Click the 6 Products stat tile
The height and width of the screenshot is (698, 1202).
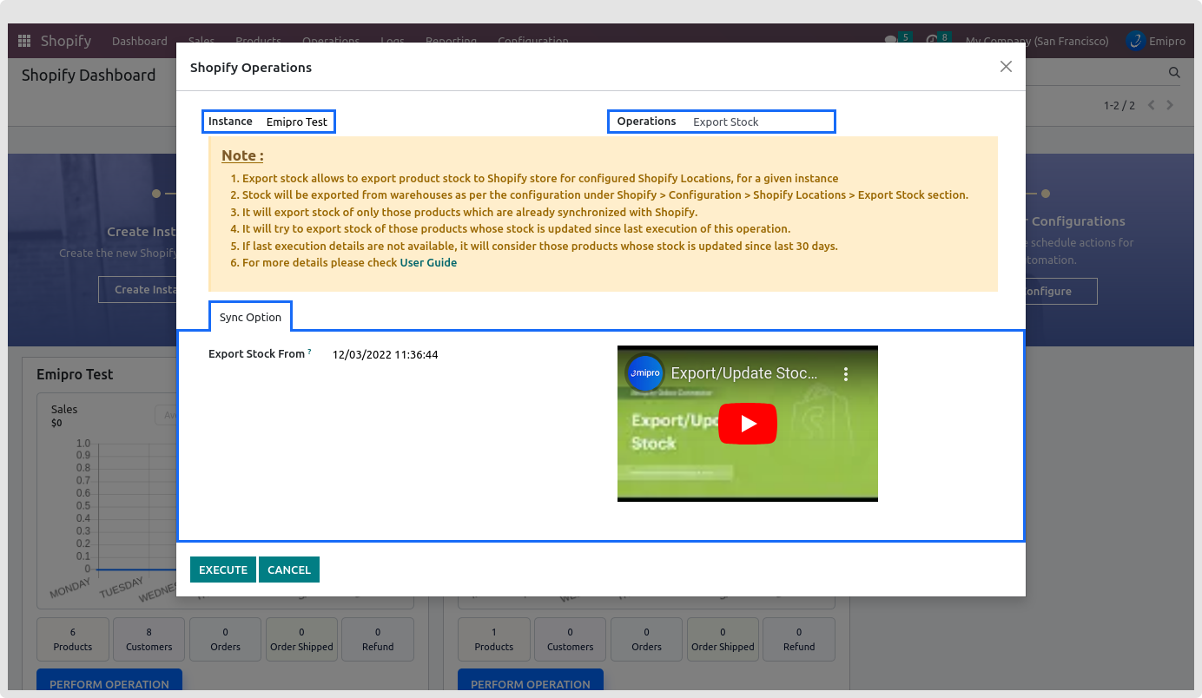click(x=73, y=639)
